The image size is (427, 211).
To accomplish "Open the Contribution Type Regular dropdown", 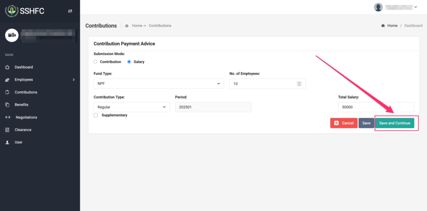I will click(131, 107).
